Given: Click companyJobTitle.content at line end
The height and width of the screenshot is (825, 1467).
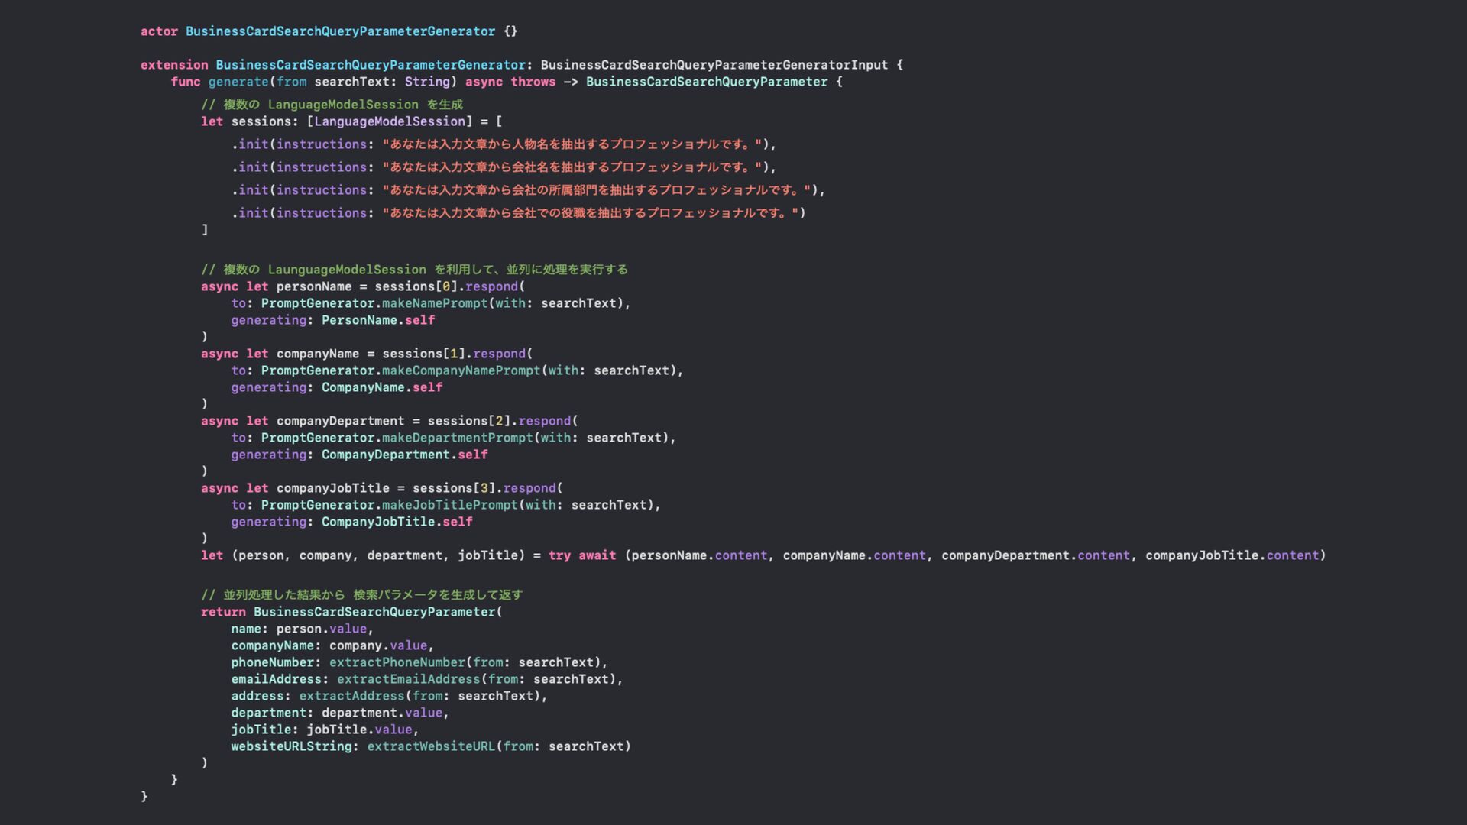Looking at the screenshot, I should coord(1231,555).
